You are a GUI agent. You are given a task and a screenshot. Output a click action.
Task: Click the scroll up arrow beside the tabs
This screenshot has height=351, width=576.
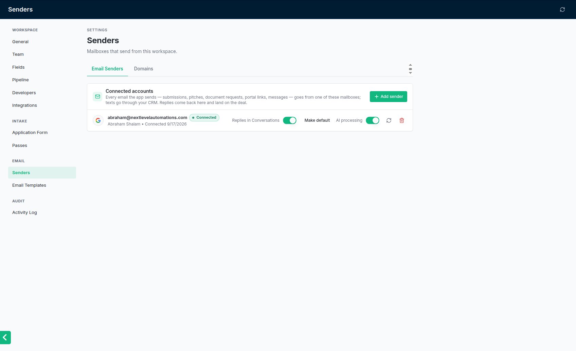410,65
